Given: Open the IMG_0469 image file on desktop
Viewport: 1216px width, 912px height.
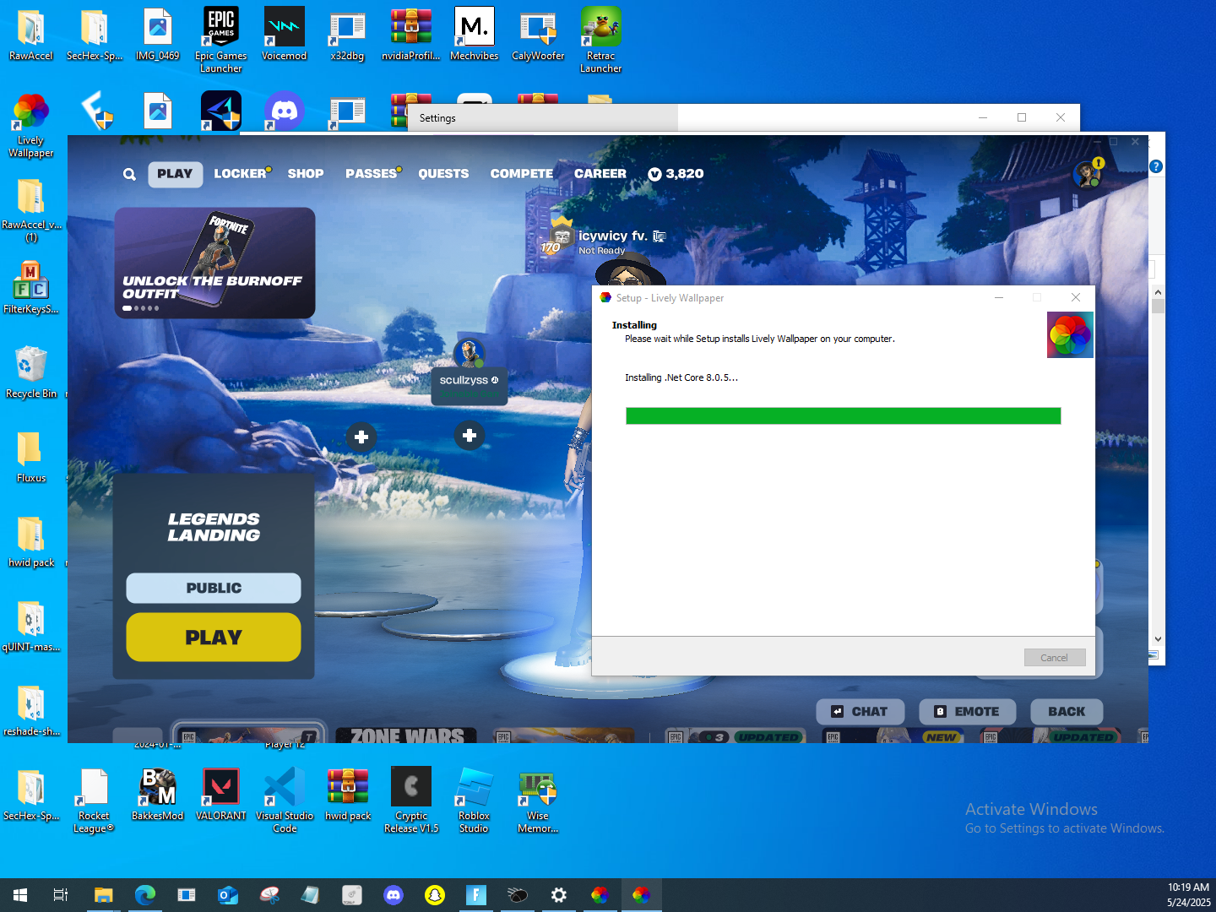Looking at the screenshot, I should (x=158, y=35).
